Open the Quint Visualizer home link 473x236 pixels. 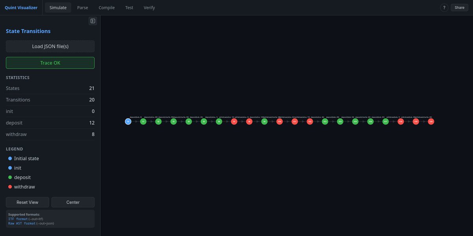21,7
